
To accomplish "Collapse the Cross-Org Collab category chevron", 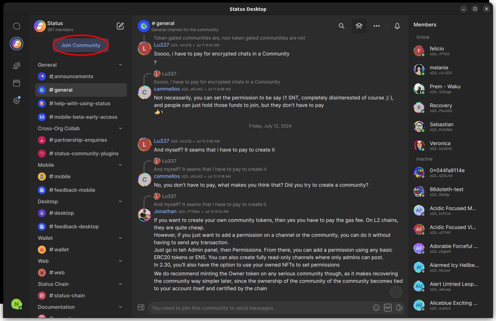I will 121,129.
